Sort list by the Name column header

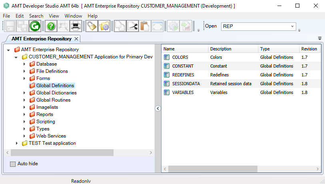coord(185,49)
